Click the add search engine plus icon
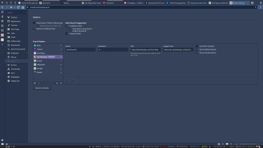The width and height of the screenshot is (263, 148). [35, 83]
